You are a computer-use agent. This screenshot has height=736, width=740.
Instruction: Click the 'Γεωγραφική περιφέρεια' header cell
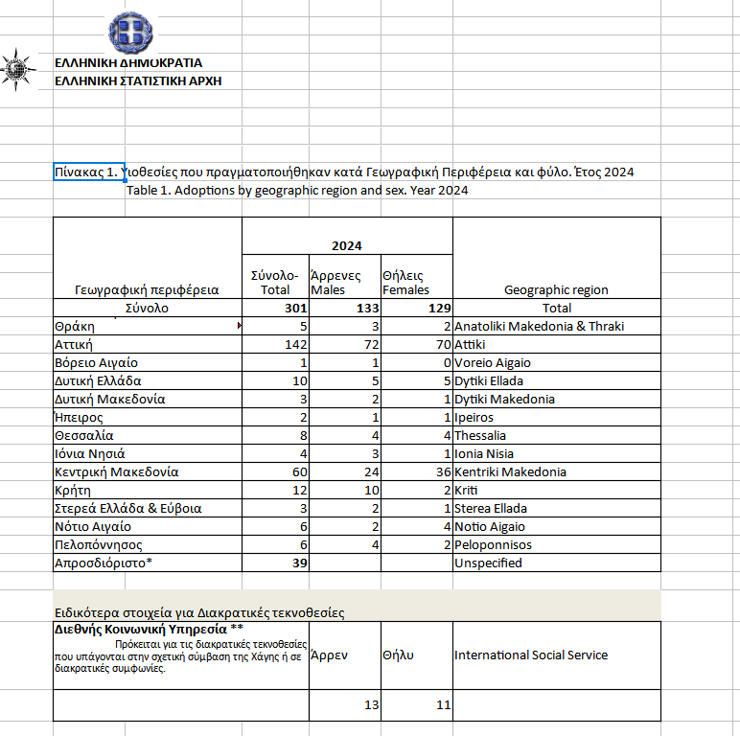tap(148, 258)
